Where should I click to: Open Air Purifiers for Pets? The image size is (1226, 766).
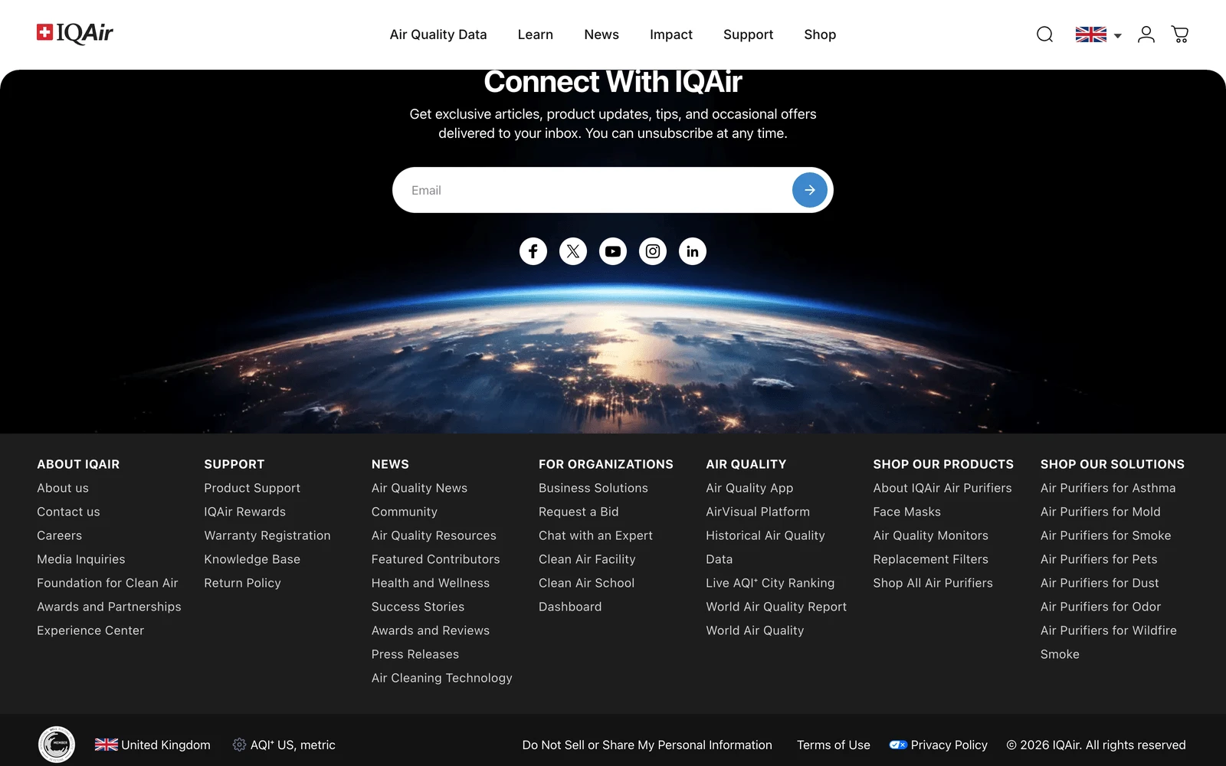pyautogui.click(x=1099, y=559)
